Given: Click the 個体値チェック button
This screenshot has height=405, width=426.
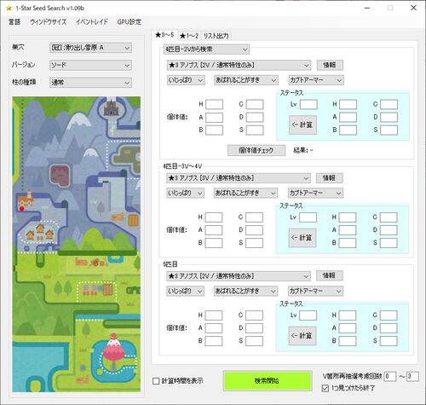Looking at the screenshot, I should (x=256, y=150).
